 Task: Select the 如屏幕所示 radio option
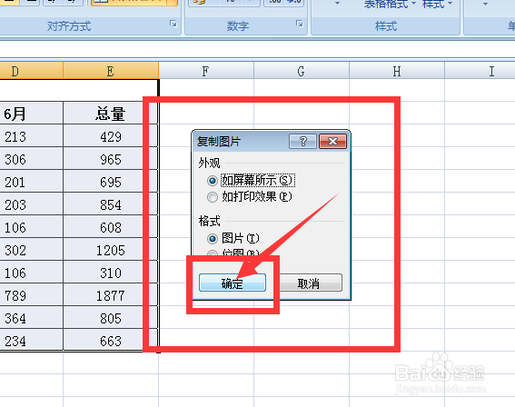[x=213, y=181]
